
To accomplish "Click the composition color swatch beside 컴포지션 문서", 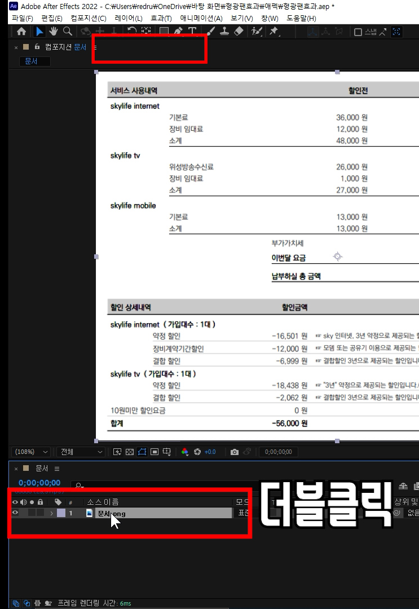I will click(26, 47).
